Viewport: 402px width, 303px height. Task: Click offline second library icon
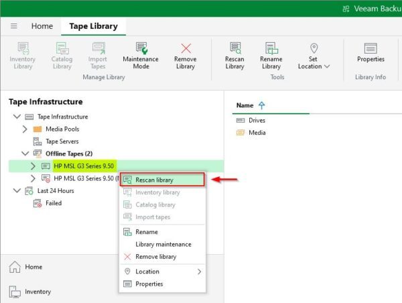click(x=46, y=178)
